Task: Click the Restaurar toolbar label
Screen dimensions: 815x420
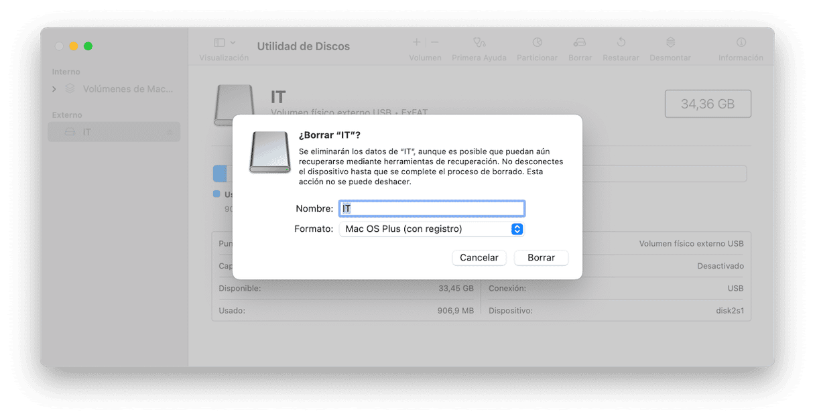Action: tap(621, 58)
